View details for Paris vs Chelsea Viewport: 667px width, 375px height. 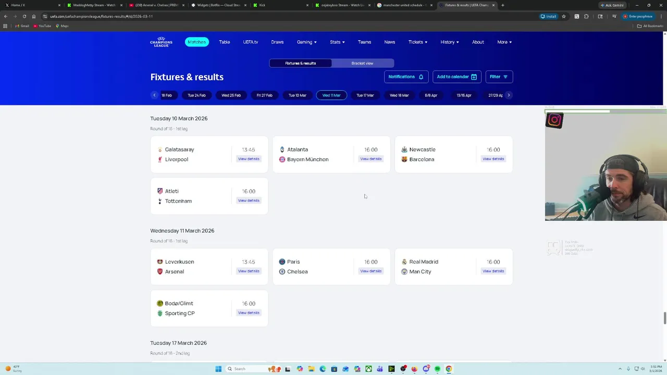tap(371, 271)
